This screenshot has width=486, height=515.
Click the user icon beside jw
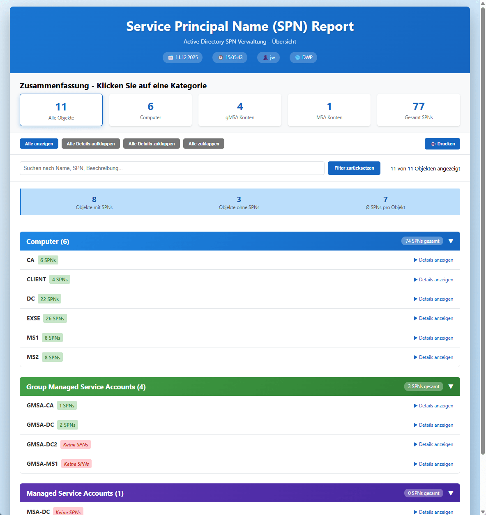coord(265,58)
